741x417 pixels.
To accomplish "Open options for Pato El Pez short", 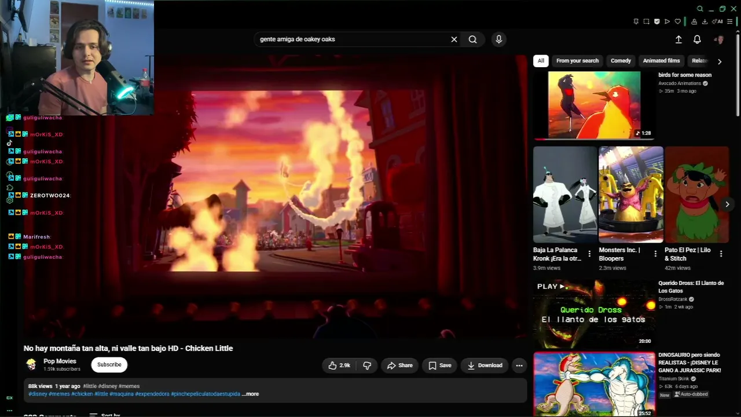I will coord(721,254).
